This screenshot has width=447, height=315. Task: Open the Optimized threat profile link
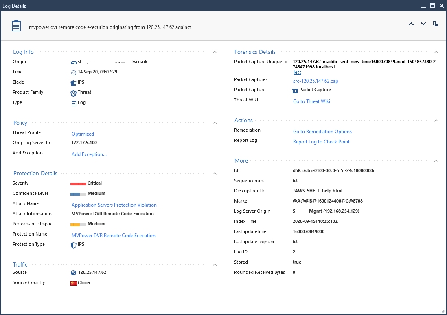coord(83,134)
